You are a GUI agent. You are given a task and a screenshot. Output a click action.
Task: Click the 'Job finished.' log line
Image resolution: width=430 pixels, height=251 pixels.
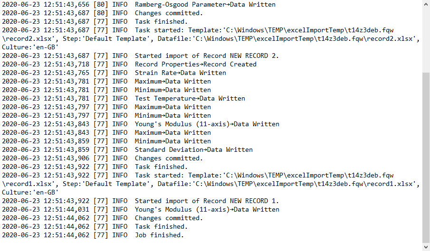159,235
